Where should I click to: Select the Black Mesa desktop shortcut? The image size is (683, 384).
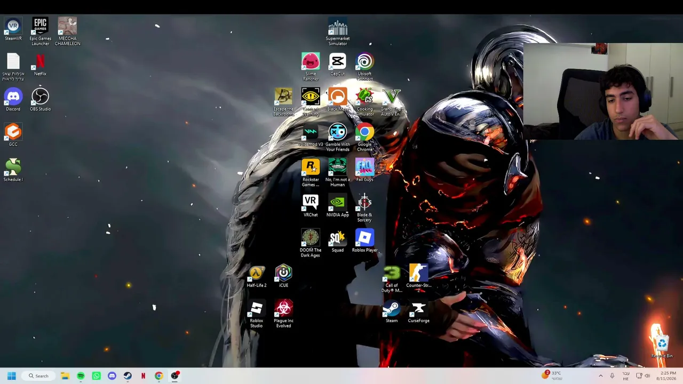point(338,100)
